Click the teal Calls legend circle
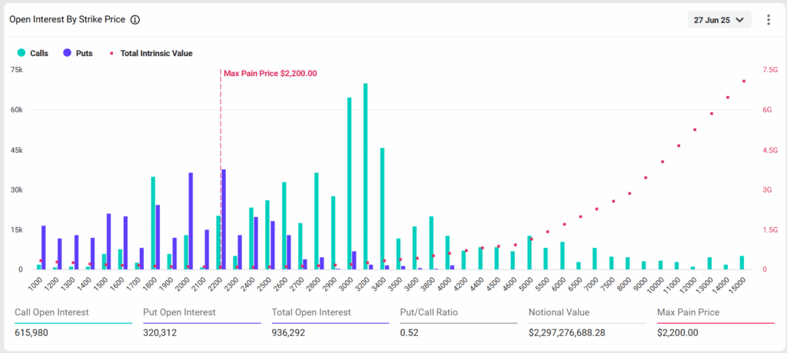The width and height of the screenshot is (787, 353). coord(21,53)
